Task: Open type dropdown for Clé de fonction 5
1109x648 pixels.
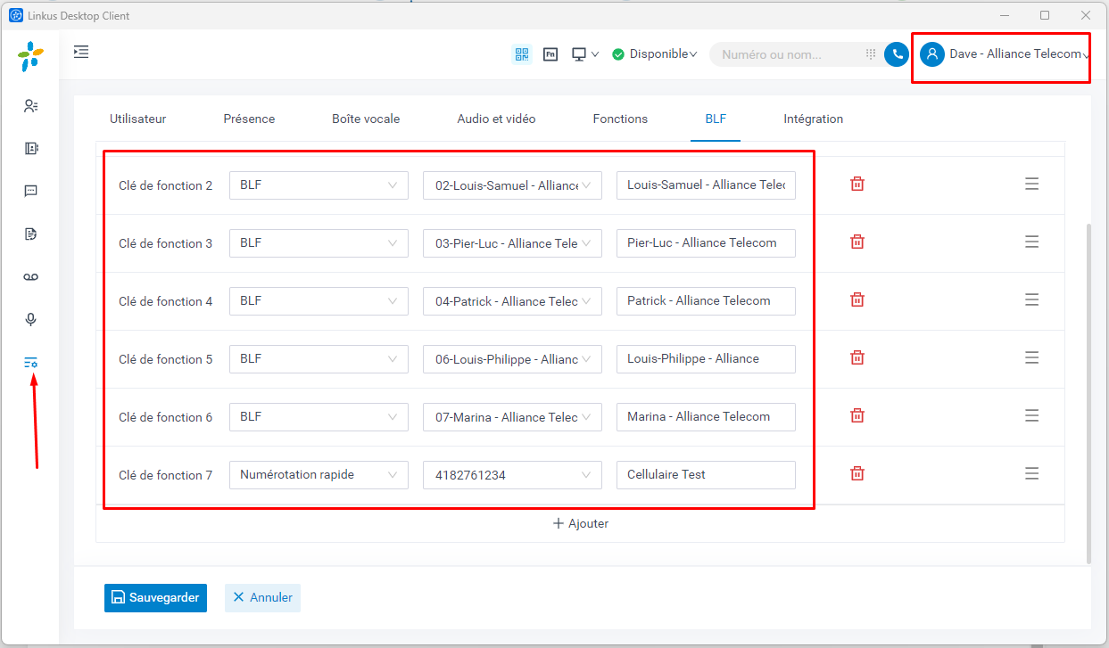Action: coord(319,359)
